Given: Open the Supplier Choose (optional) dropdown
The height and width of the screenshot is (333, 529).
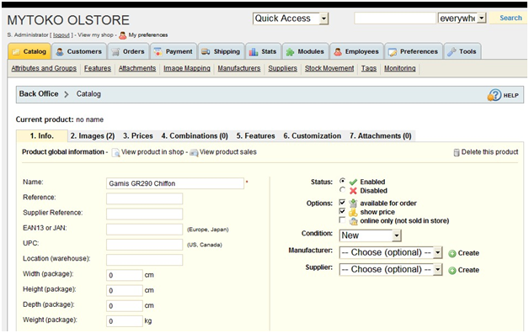Looking at the screenshot, I should pyautogui.click(x=391, y=269).
